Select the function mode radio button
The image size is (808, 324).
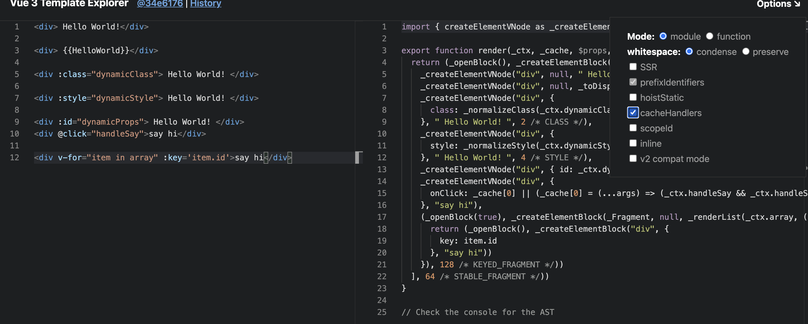709,36
